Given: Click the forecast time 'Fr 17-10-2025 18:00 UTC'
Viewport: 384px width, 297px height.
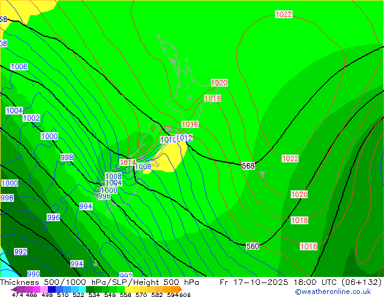Looking at the screenshot, I should click(278, 282).
